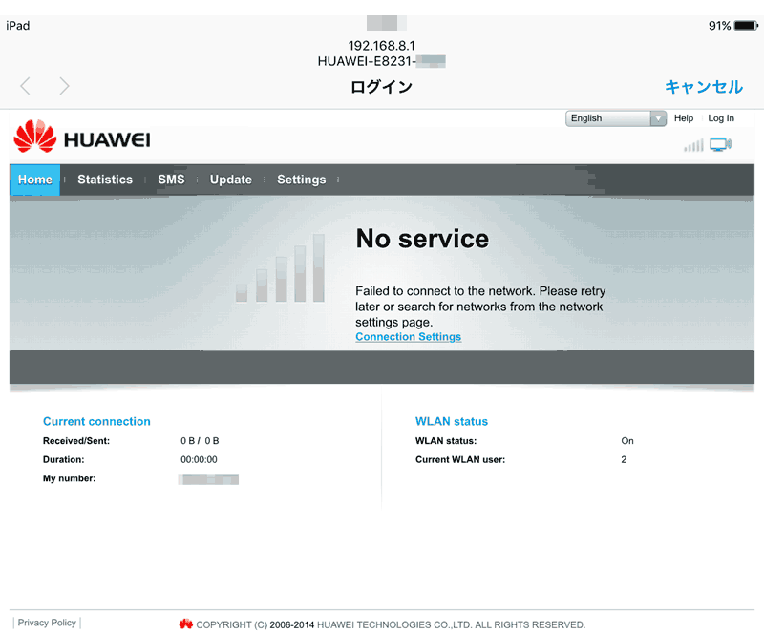Click the language dropdown arrow
This screenshot has width=764, height=635.
point(658,118)
